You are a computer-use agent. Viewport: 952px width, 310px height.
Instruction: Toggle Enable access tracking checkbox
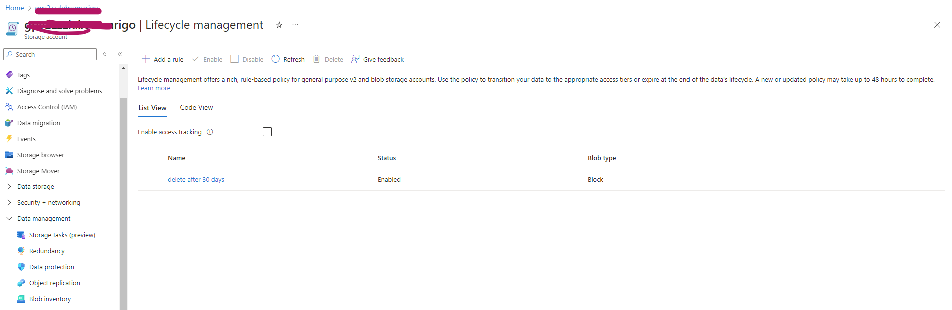pos(267,132)
